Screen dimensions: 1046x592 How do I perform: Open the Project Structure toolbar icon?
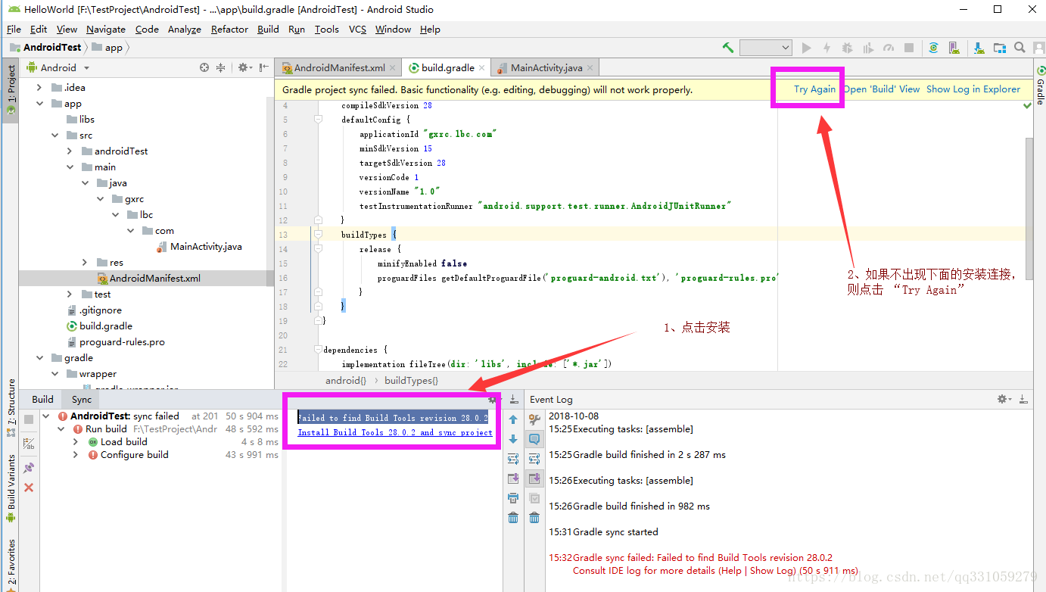click(x=1000, y=48)
